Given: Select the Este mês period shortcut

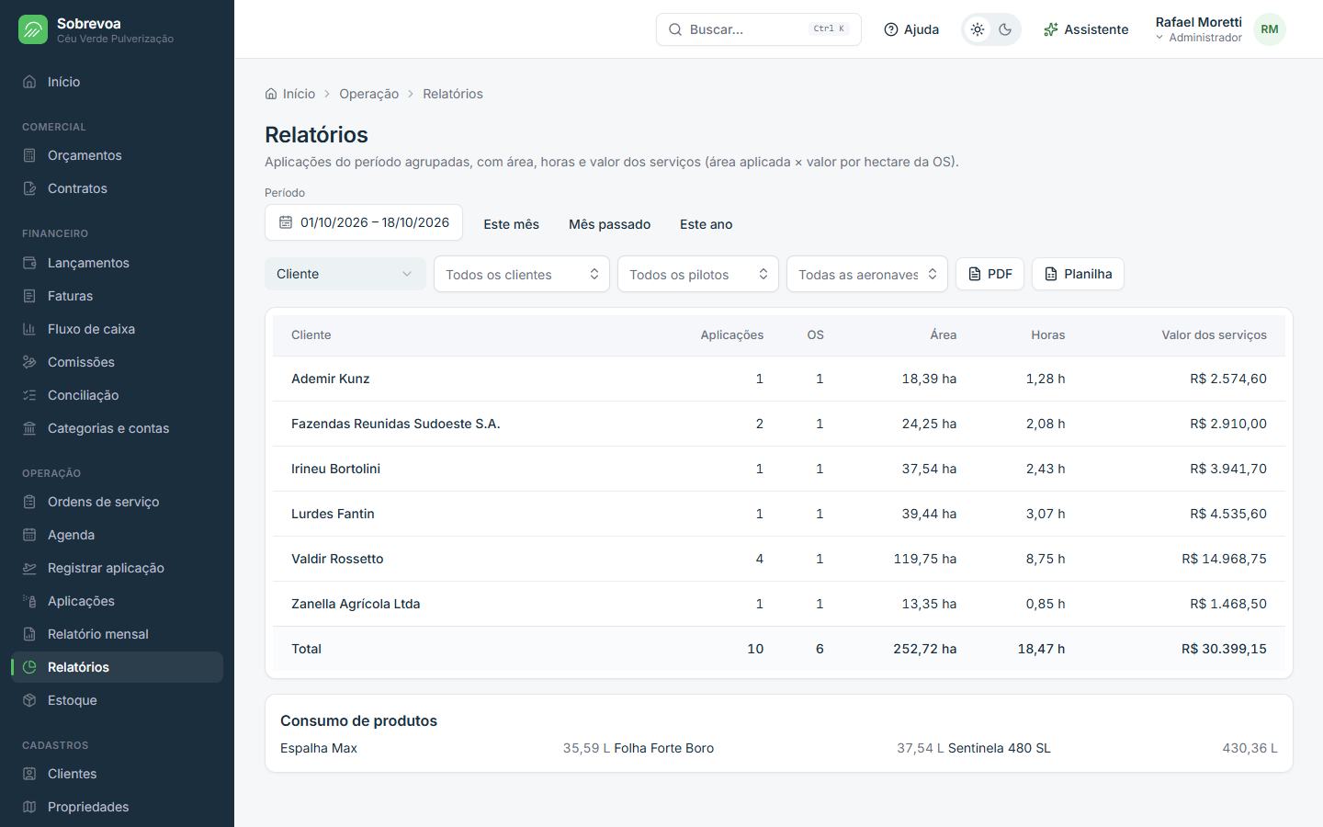Looking at the screenshot, I should click(512, 224).
